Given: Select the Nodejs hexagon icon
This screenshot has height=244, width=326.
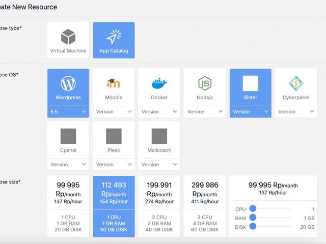Looking at the screenshot, I should point(205,83).
